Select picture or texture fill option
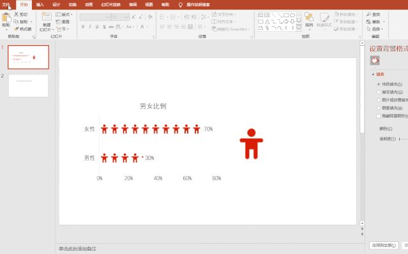 (x=379, y=100)
